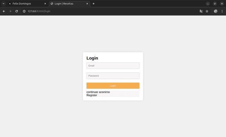This screenshot has height=137, width=226.
Task: Click the browser forward arrow
Action: click(x=10, y=11)
